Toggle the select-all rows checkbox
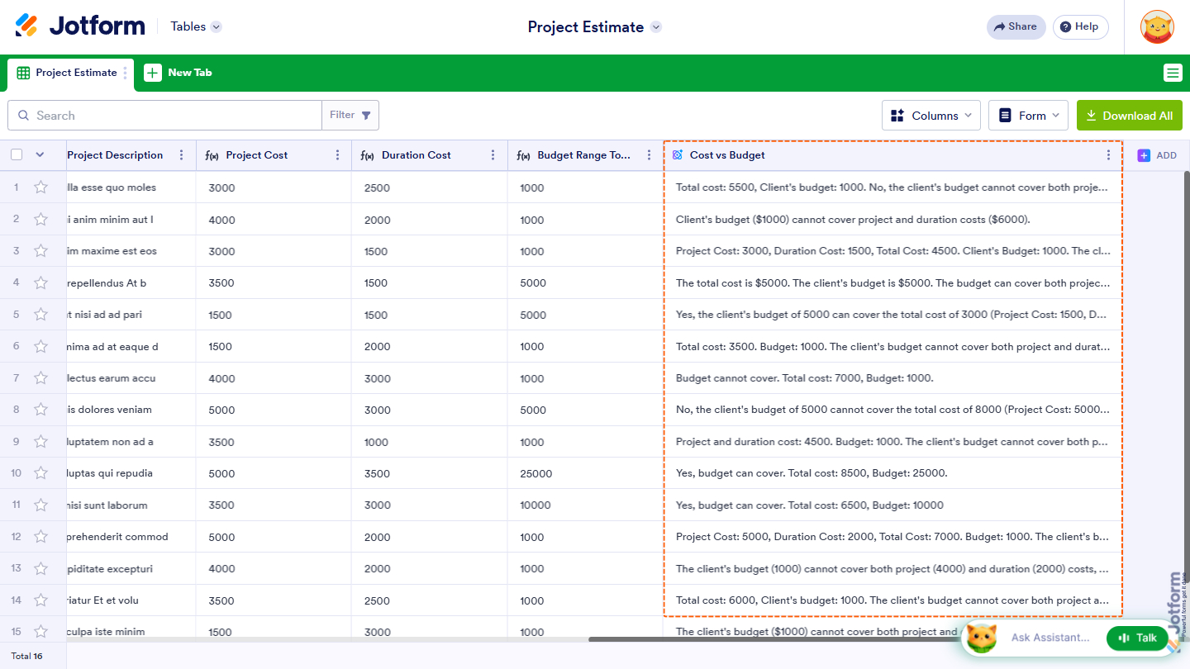This screenshot has width=1190, height=669. (x=17, y=154)
